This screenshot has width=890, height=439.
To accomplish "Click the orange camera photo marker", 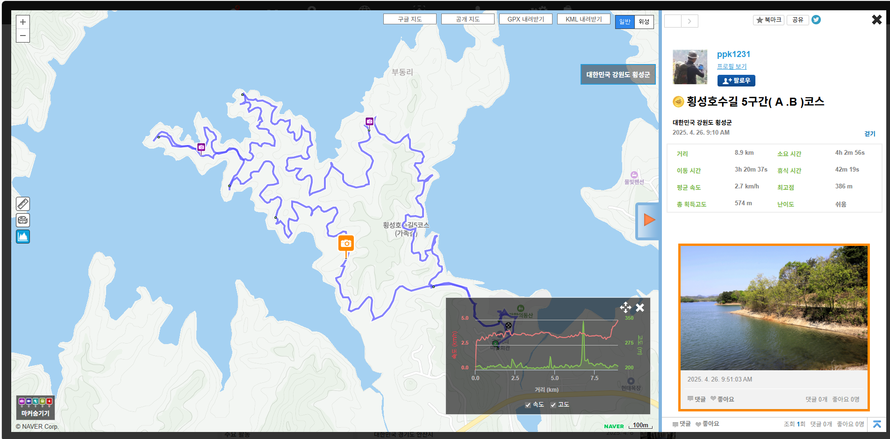I will tap(346, 244).
